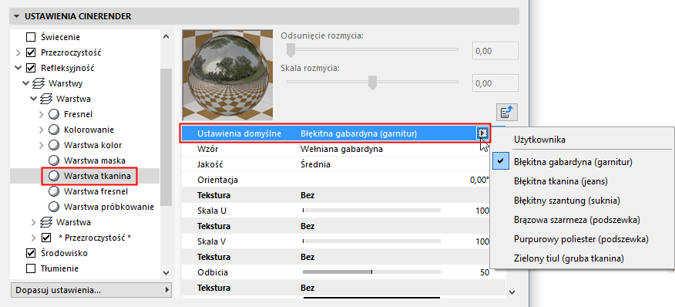Select Zielony tiul (gruba tkanina) preset
The image size is (675, 307).
tap(569, 258)
